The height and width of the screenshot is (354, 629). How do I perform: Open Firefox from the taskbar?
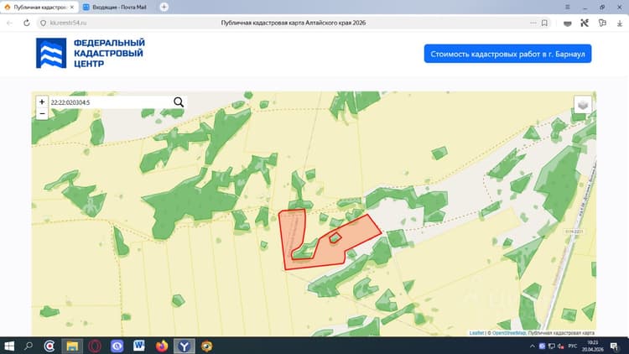(x=162, y=346)
